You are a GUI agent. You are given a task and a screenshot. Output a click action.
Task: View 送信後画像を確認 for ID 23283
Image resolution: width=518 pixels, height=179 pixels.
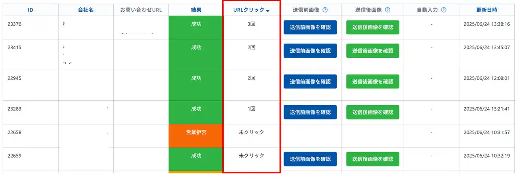(x=373, y=112)
